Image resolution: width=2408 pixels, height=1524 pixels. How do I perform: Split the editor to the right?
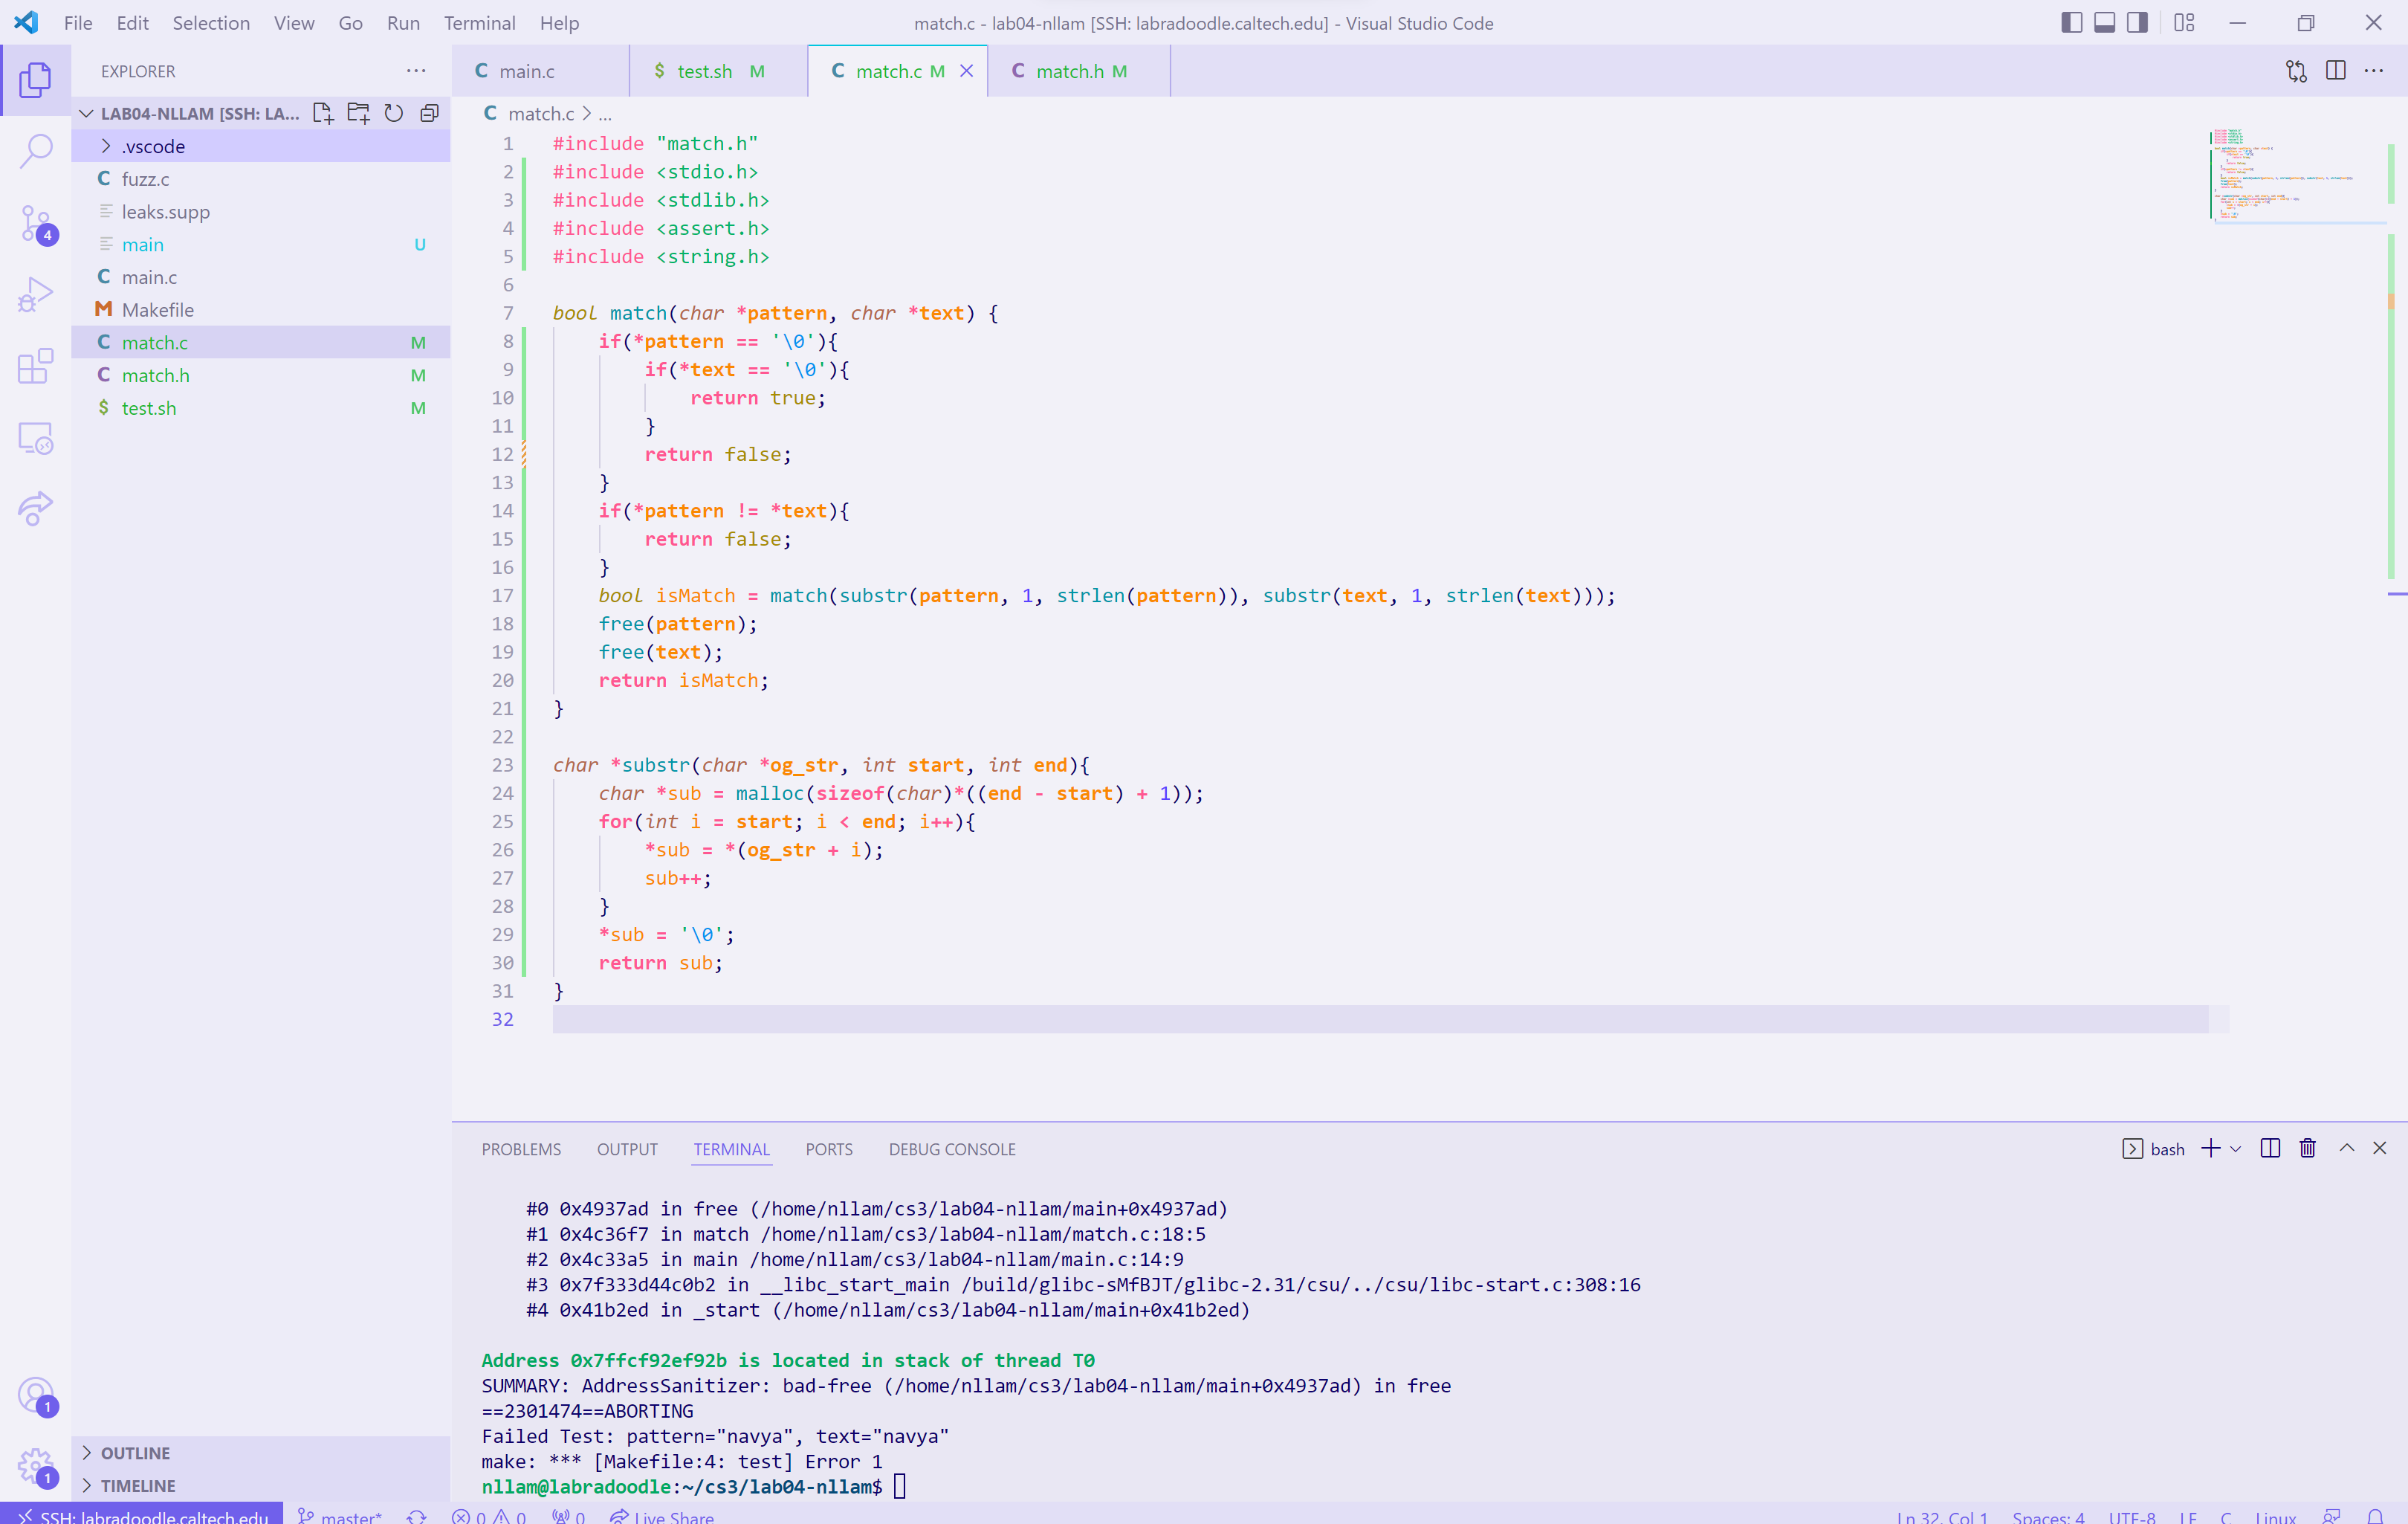pyautogui.click(x=2335, y=71)
